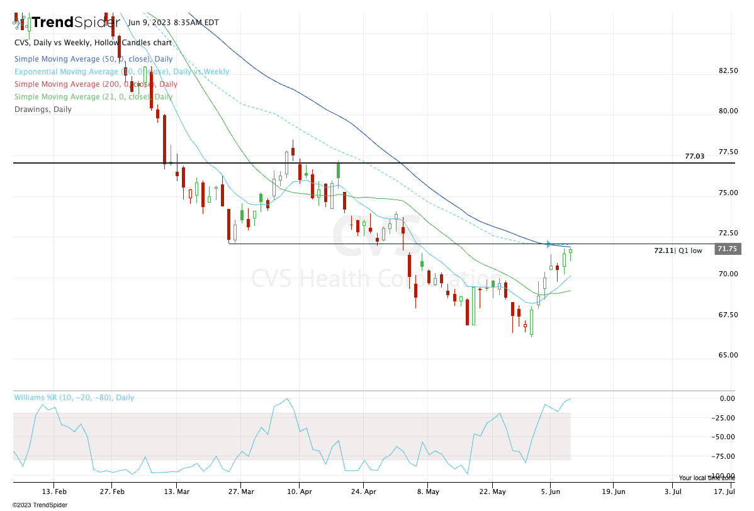Click the blue arrow marker at Q1 low line
This screenshot has width=754, height=511.
(x=549, y=244)
